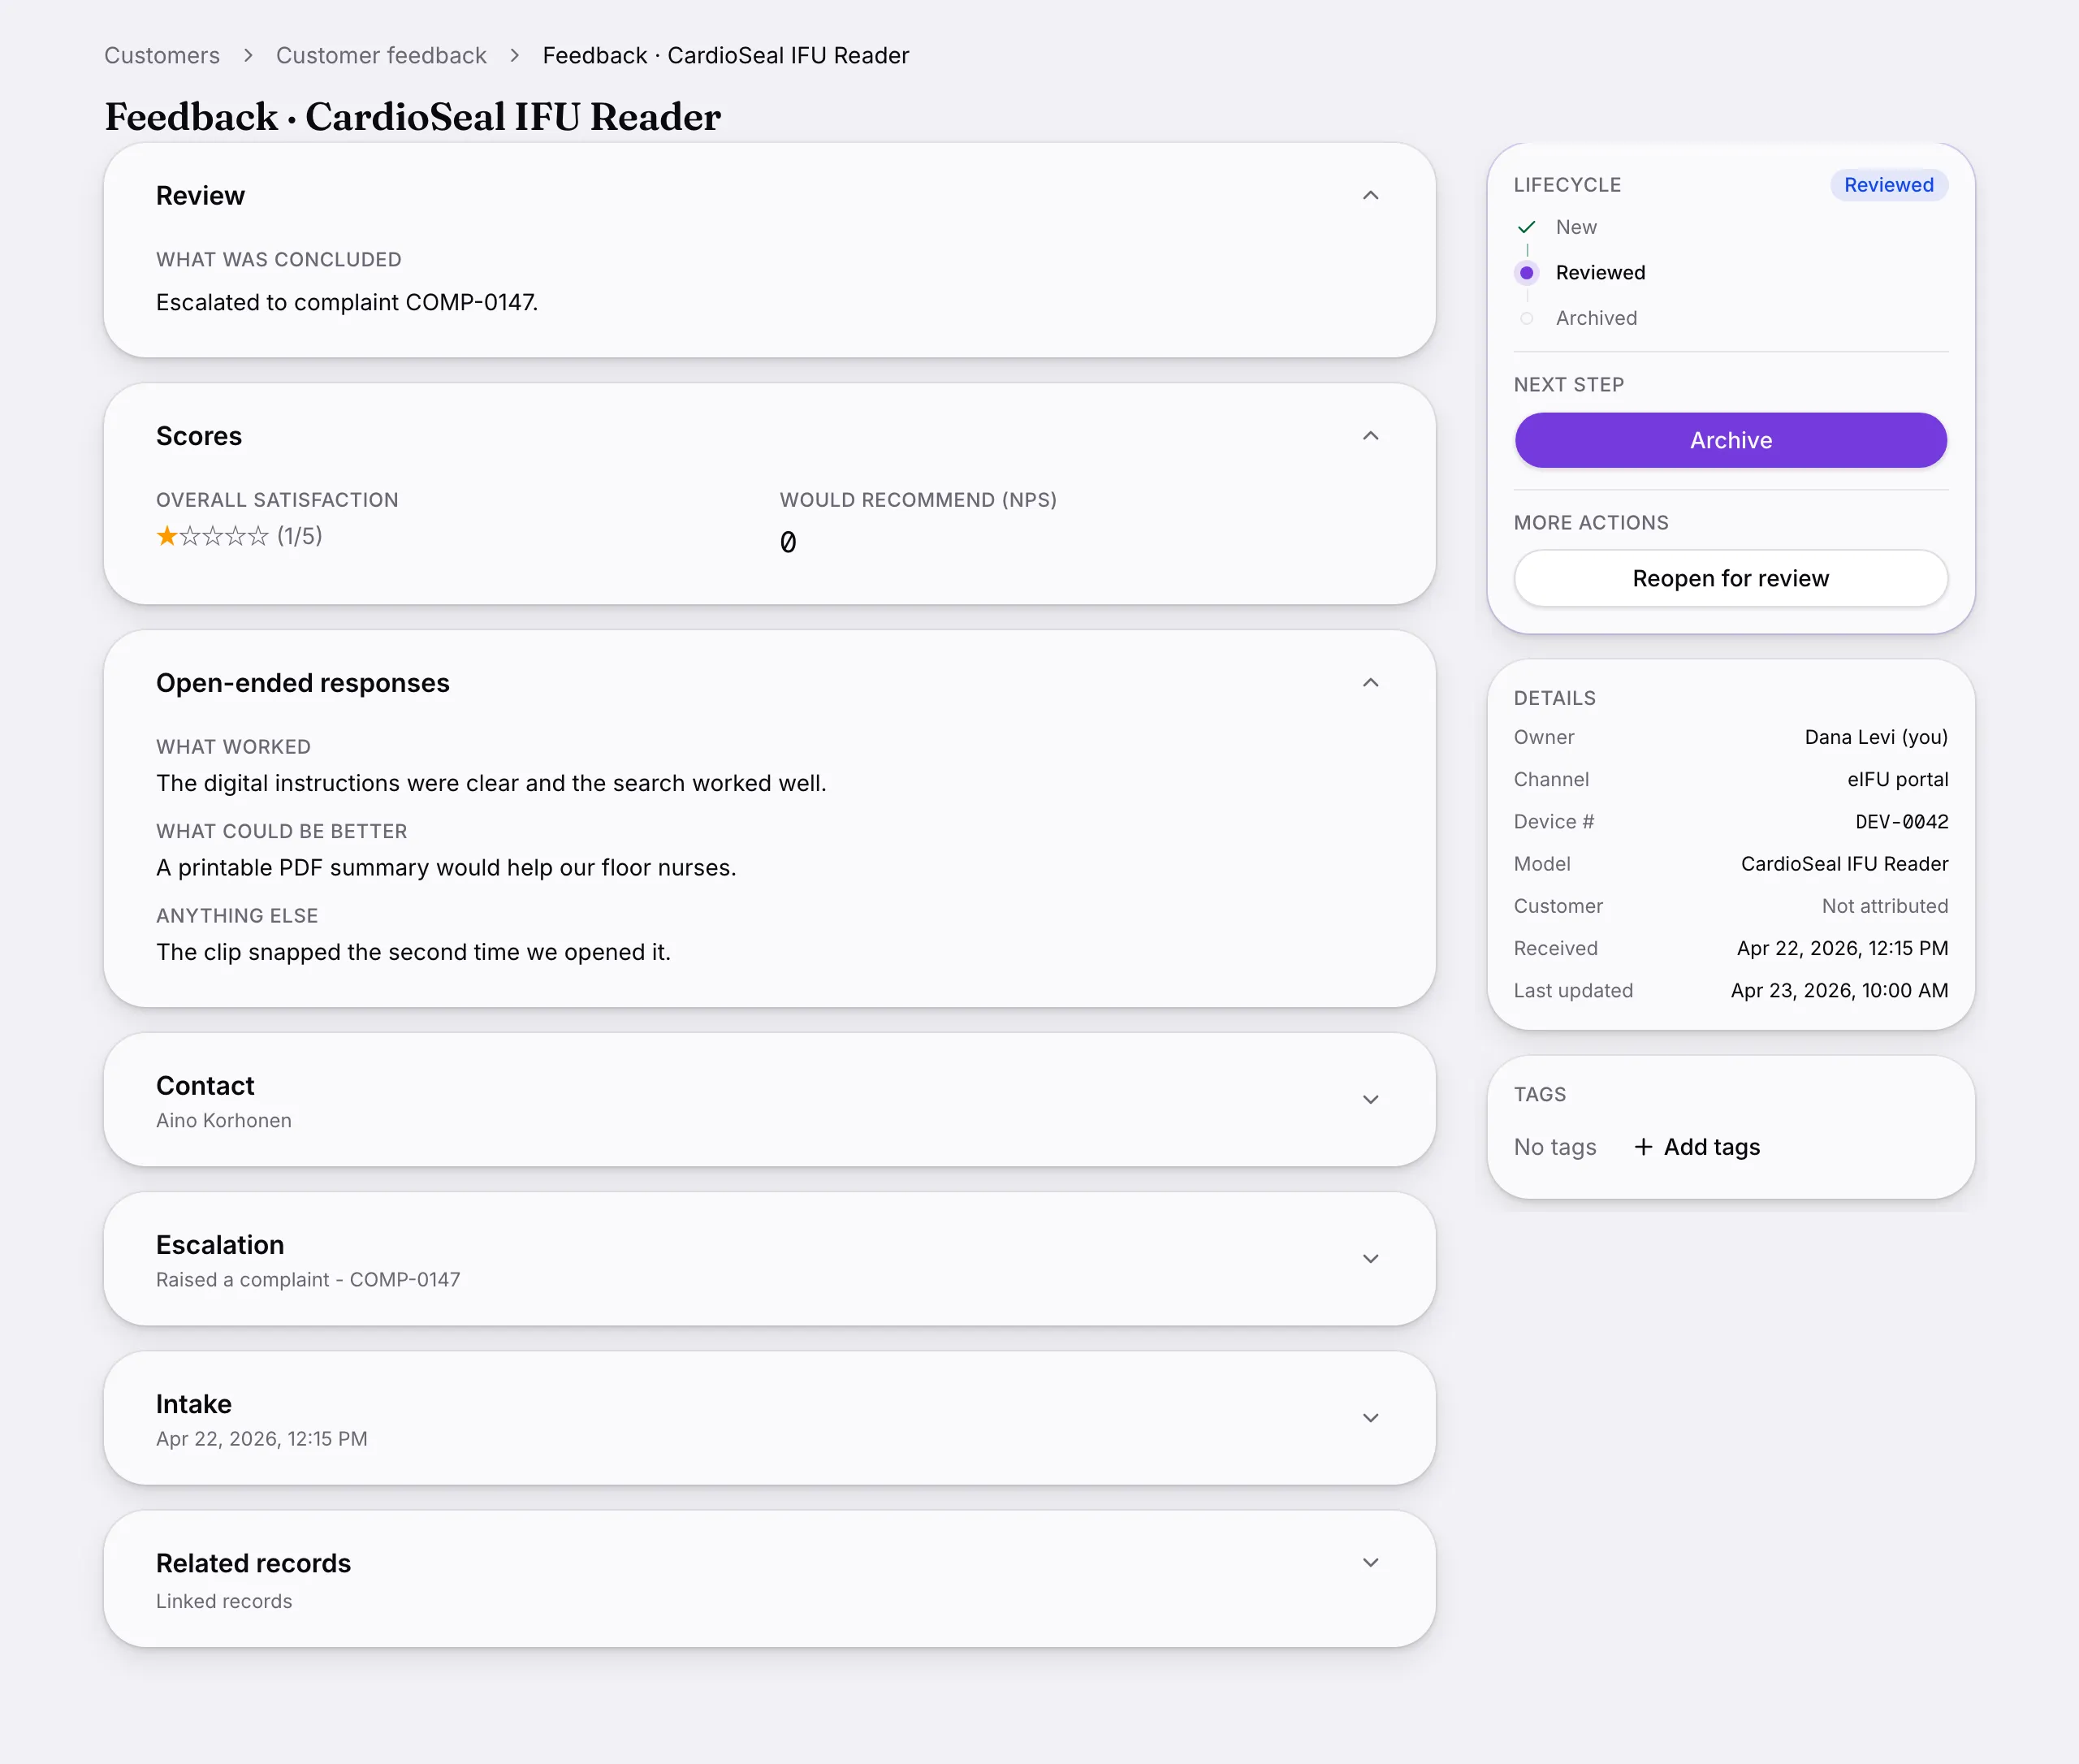
Task: Expand the Escalation COMP-0147 section
Action: (x=1370, y=1259)
